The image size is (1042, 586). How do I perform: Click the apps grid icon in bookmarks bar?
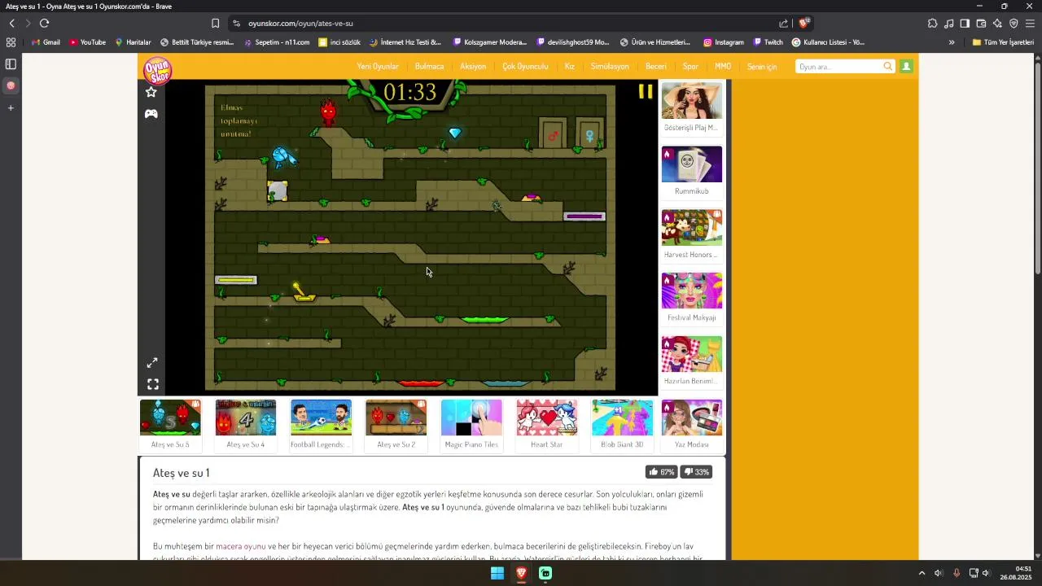[11, 42]
